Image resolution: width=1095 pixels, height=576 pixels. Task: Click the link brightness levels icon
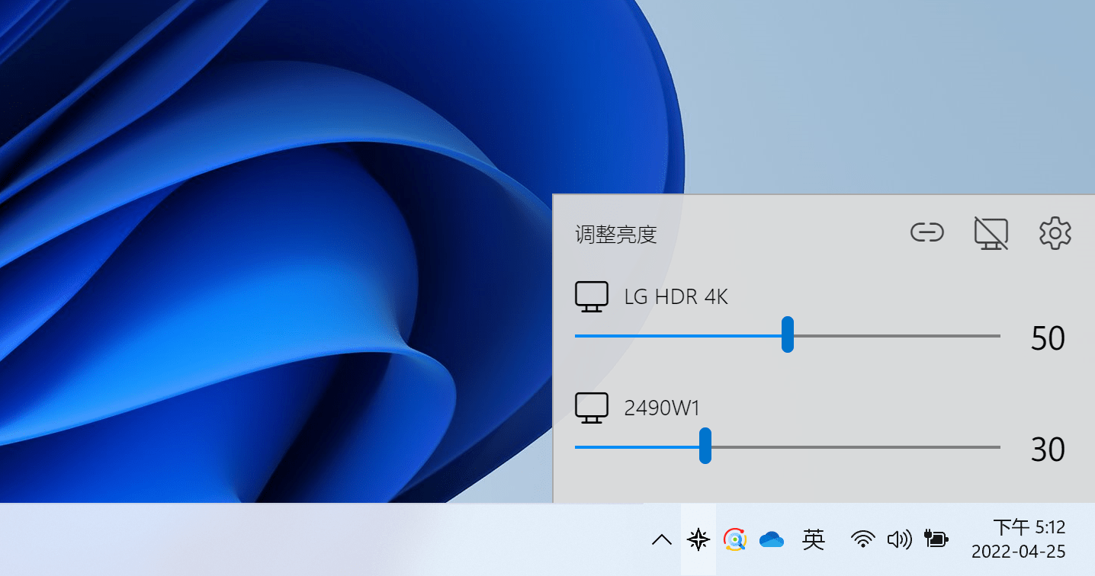click(927, 232)
